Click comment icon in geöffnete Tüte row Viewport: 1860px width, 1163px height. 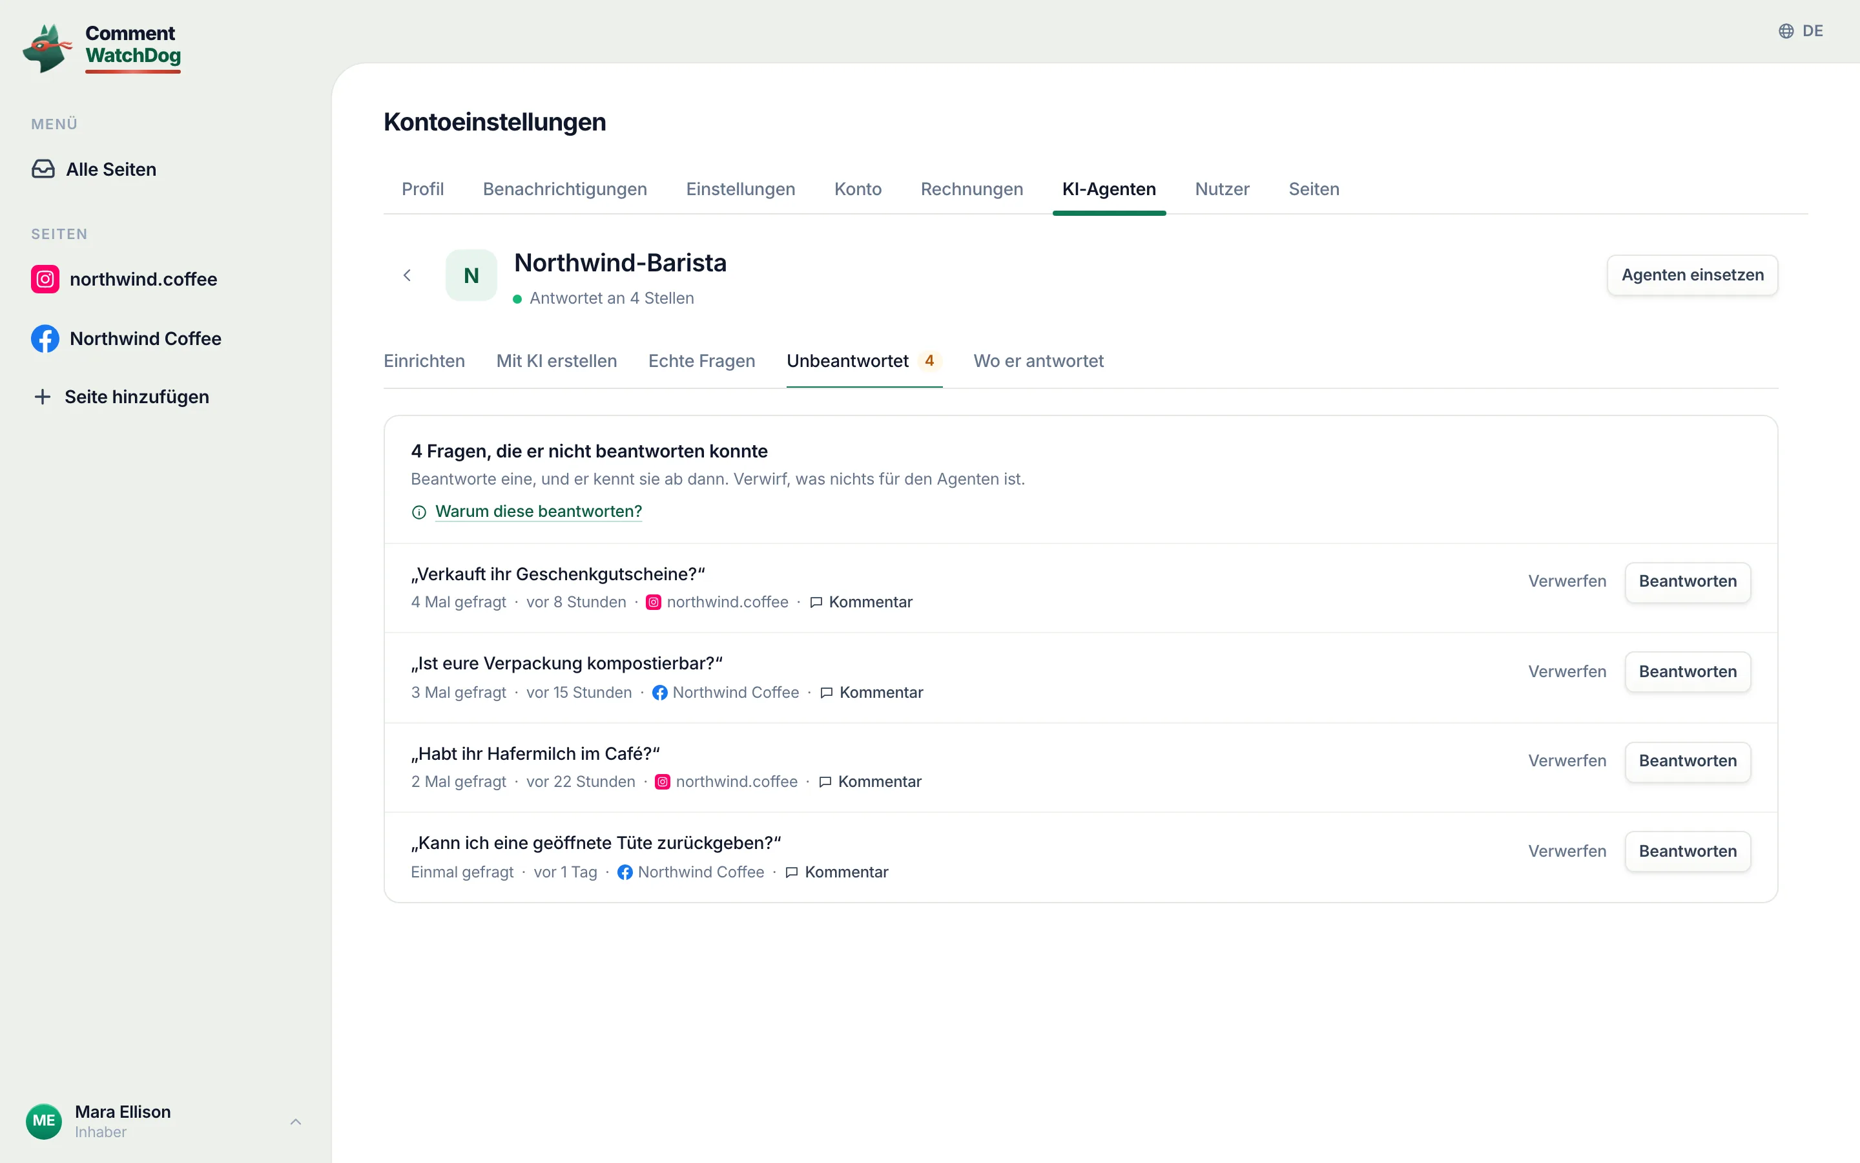792,872
